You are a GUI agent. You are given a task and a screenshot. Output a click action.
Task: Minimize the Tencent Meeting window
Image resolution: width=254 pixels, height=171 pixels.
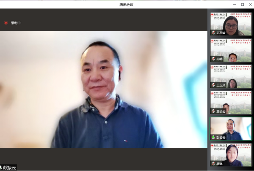click(x=233, y=4)
